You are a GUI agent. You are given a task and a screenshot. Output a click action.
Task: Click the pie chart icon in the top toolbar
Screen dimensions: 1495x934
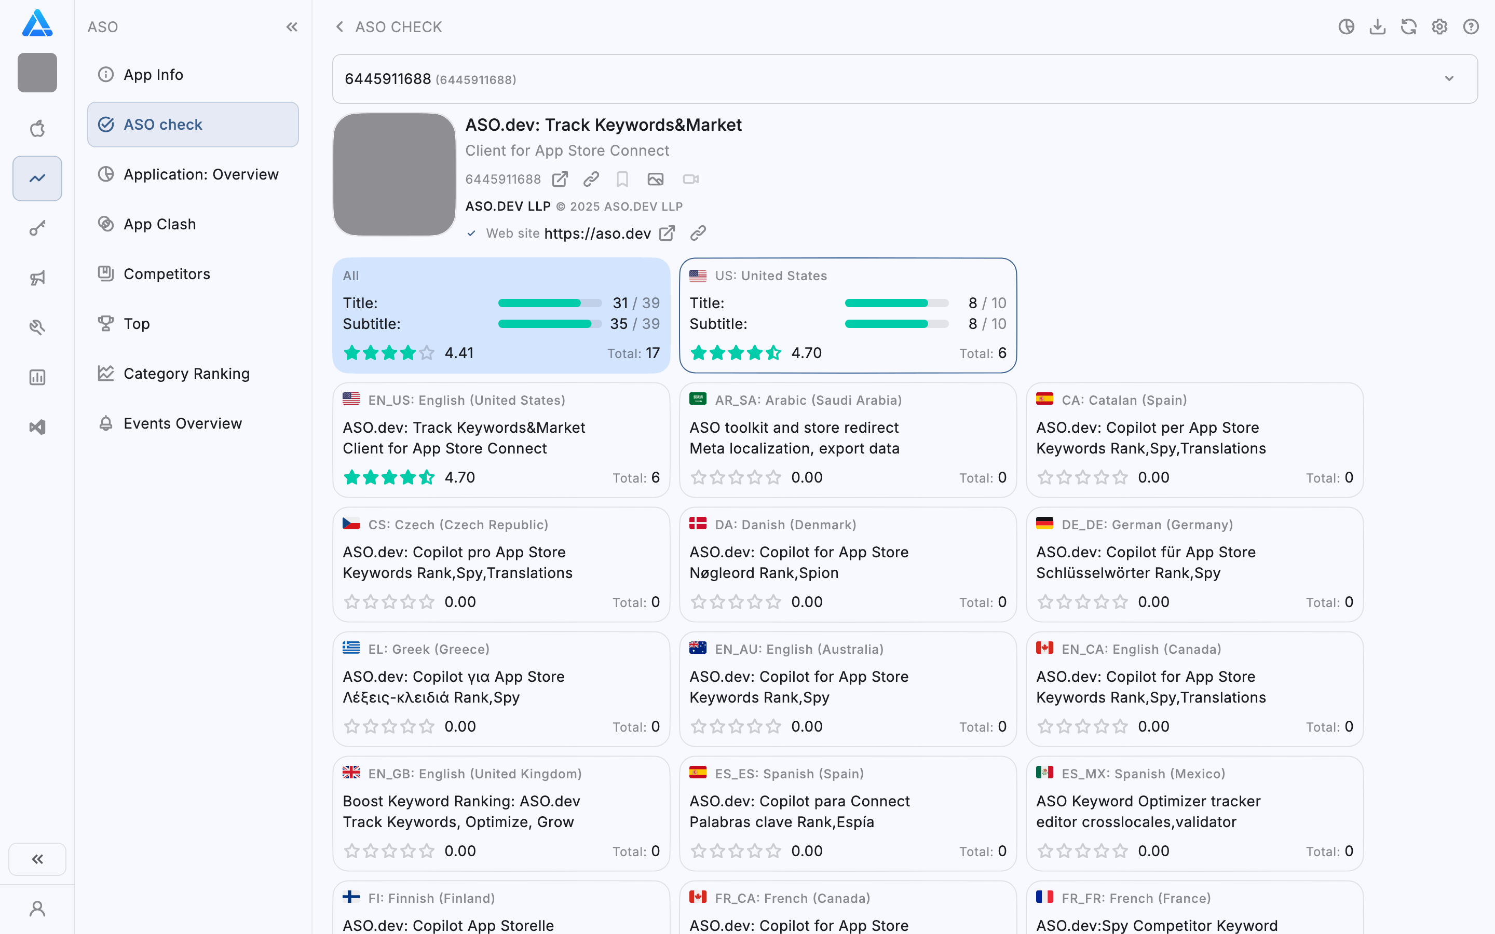pyautogui.click(x=1346, y=26)
